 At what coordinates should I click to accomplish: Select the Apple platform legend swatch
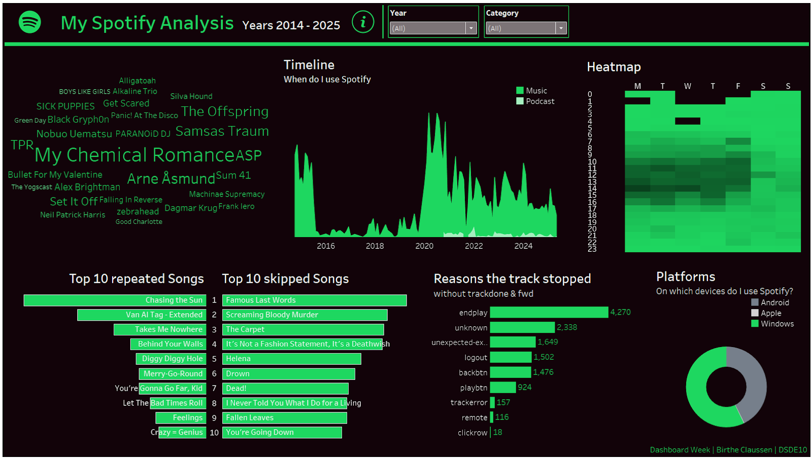(x=755, y=313)
